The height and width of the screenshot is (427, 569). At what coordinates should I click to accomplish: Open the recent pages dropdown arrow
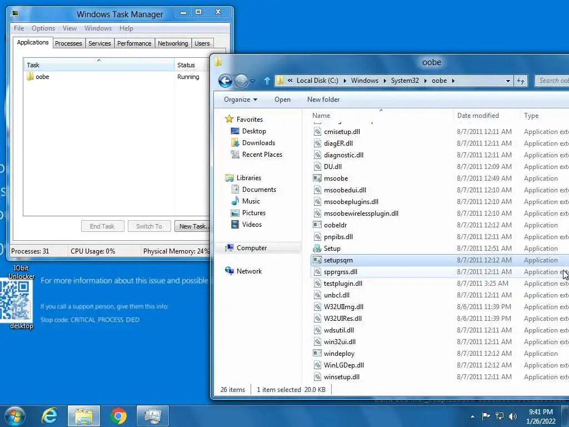click(x=253, y=81)
